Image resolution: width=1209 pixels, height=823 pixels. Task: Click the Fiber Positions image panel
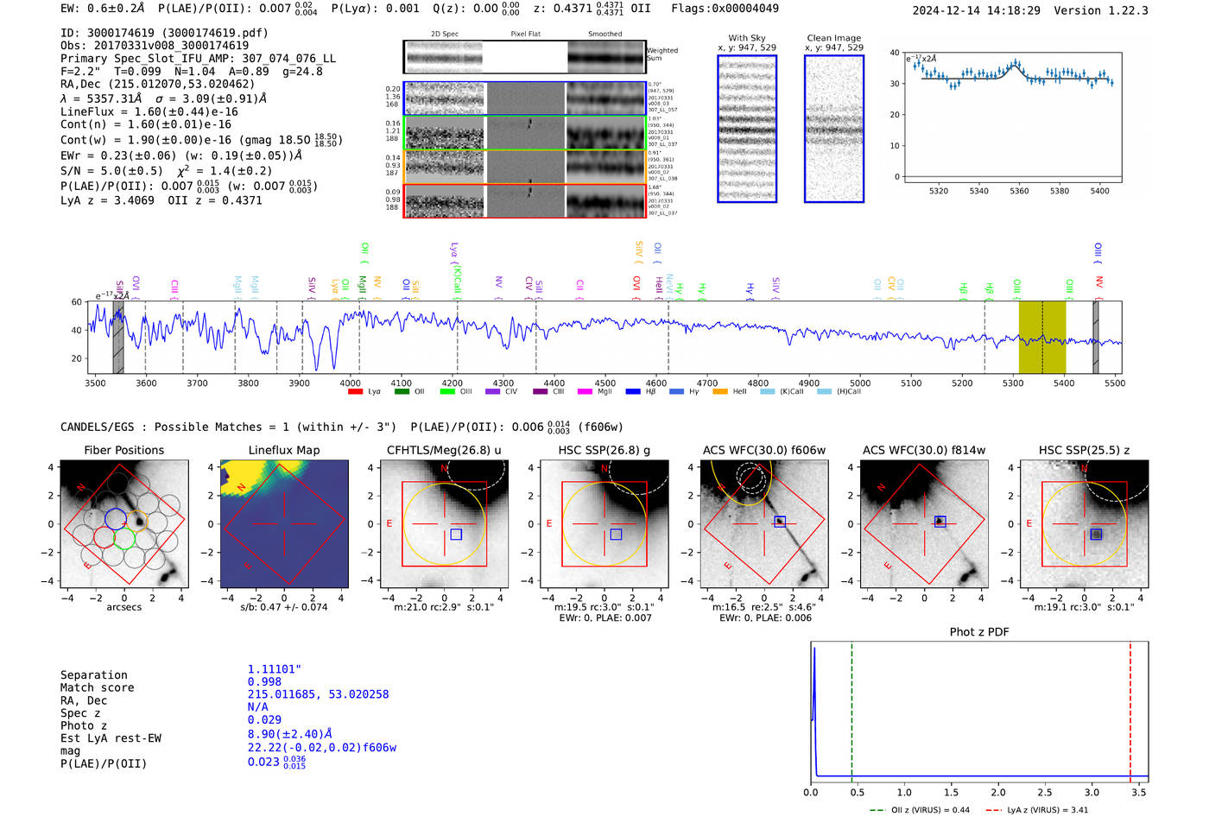coord(123,523)
